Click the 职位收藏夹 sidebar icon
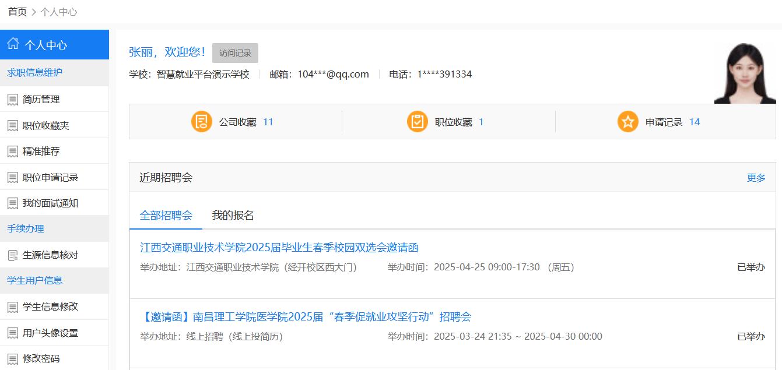Viewport: 782px width, 370px height. (x=13, y=125)
